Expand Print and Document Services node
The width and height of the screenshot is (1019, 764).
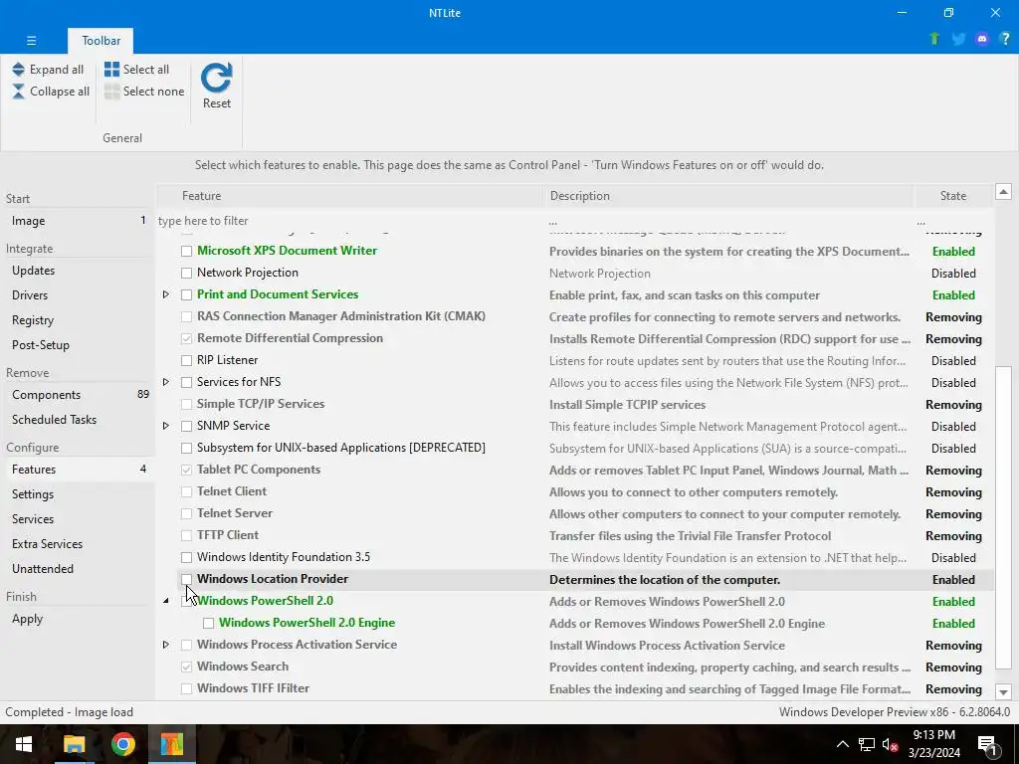pyautogui.click(x=166, y=294)
